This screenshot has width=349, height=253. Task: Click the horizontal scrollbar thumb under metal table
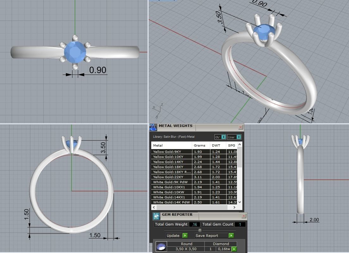coord(192,207)
